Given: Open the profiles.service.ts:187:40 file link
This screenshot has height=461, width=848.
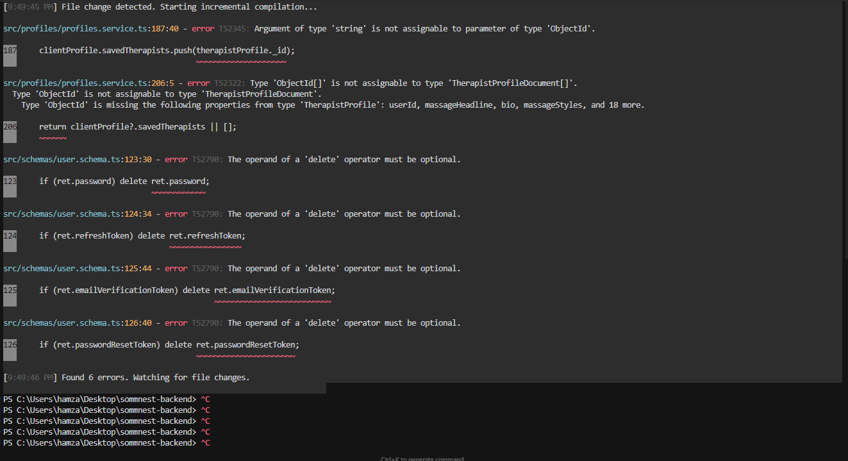Looking at the screenshot, I should click(x=91, y=29).
